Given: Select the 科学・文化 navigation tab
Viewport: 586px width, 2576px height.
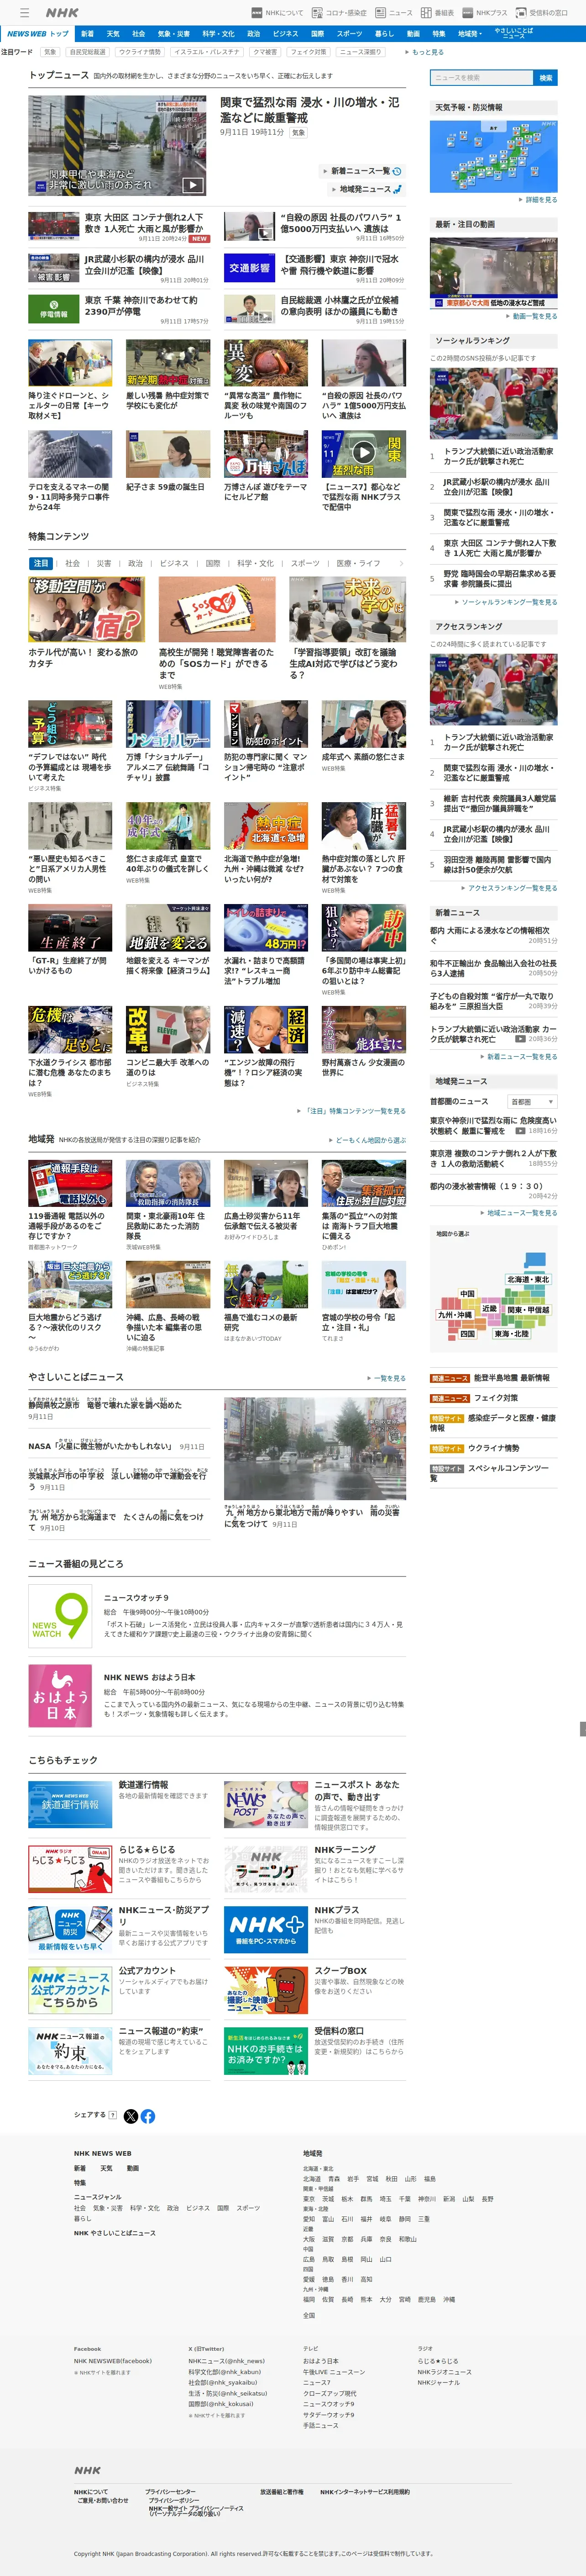Looking at the screenshot, I should point(219,33).
